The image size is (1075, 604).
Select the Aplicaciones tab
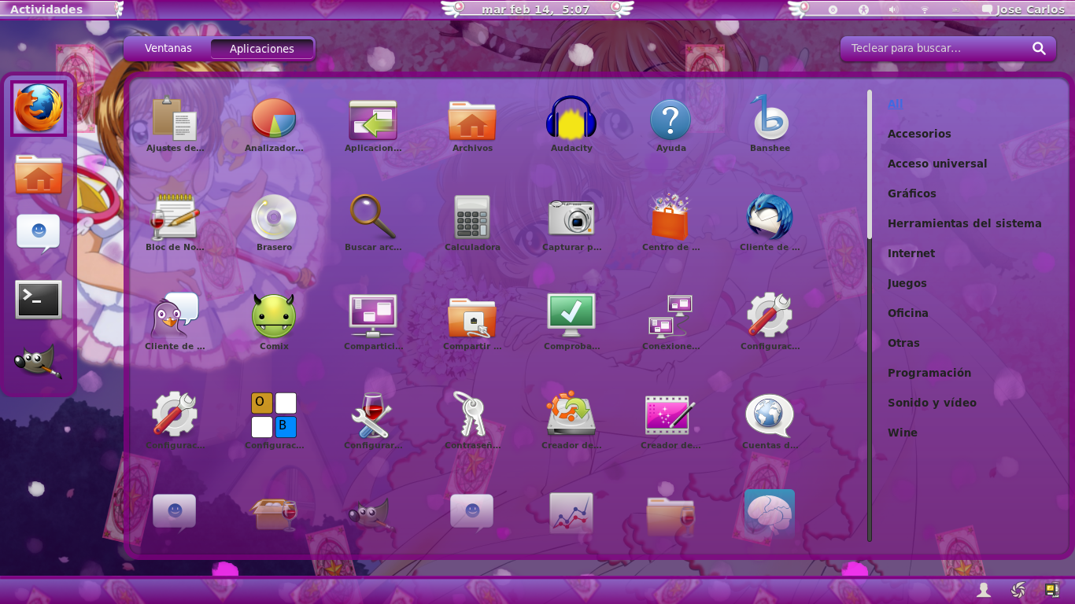(x=262, y=49)
